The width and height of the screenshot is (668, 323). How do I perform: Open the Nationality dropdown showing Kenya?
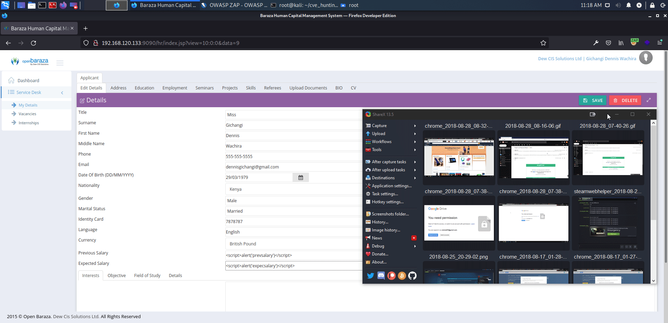(294, 189)
